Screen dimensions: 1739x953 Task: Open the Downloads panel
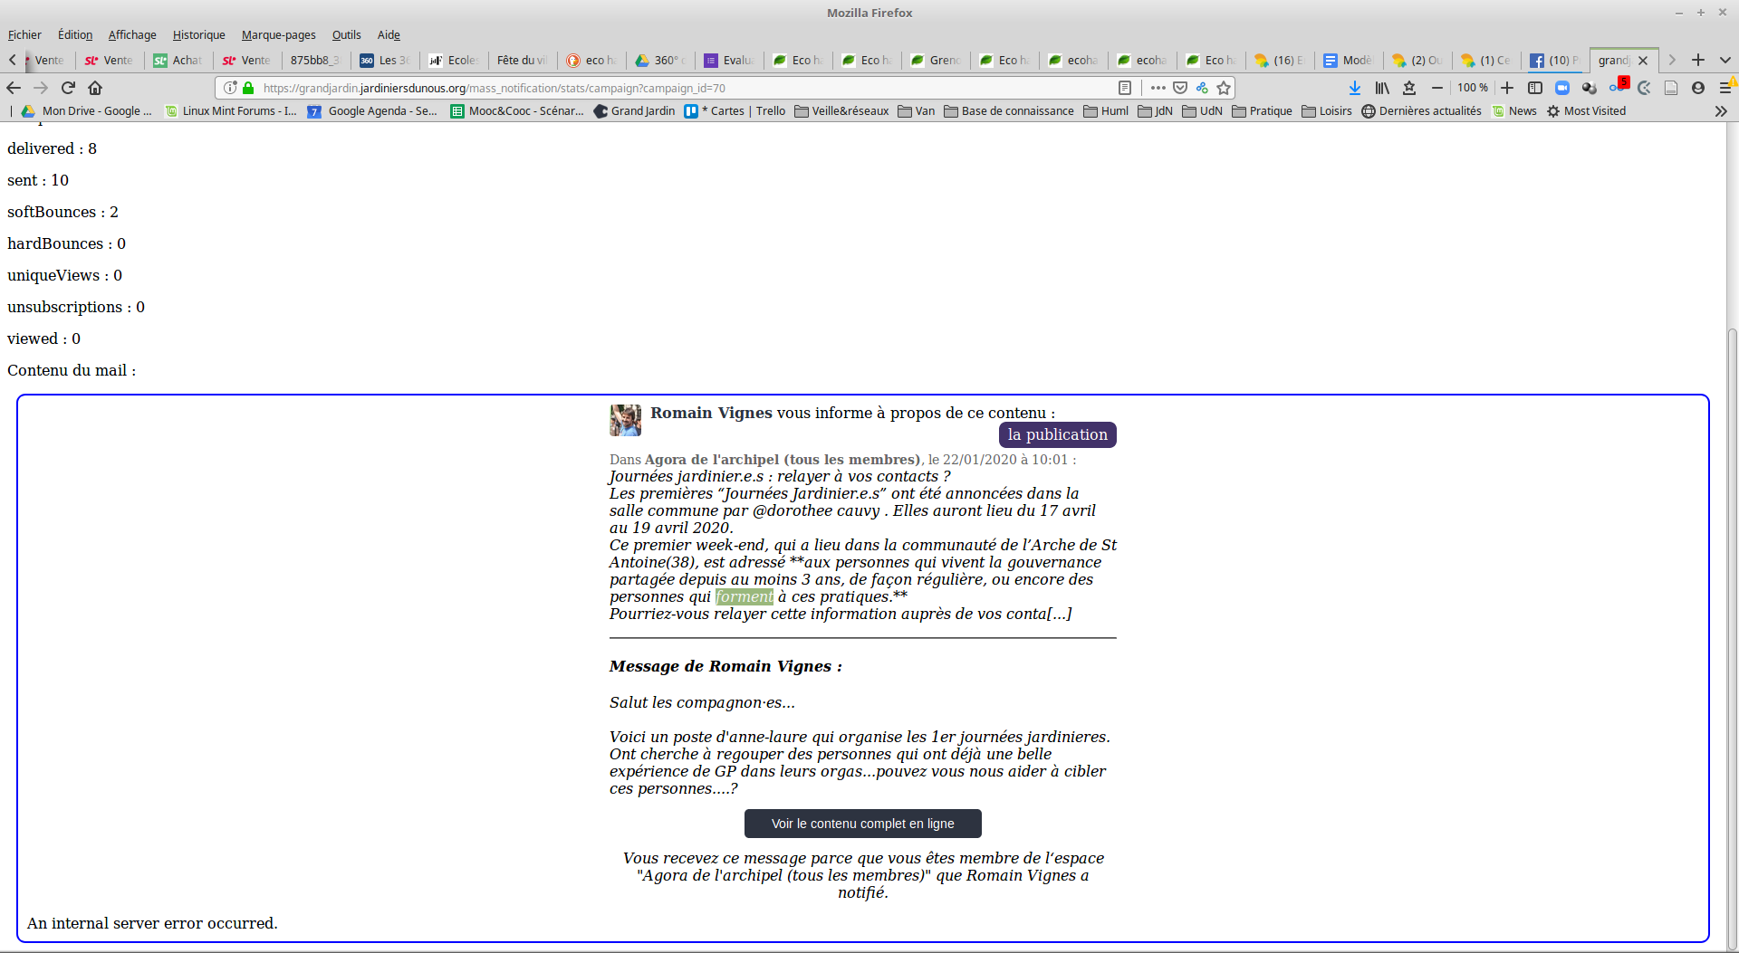click(x=1354, y=88)
